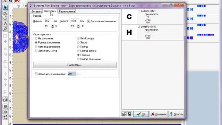Click the height percent field under Высота
The width and height of the screenshot is (222, 125).
(74, 26)
